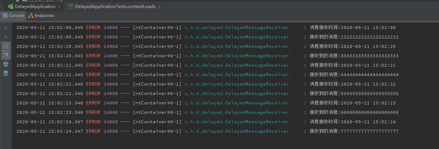This screenshot has height=149, width=439.
Task: Click the message text 66666666666666666666
Action: pyautogui.click(x=370, y=112)
